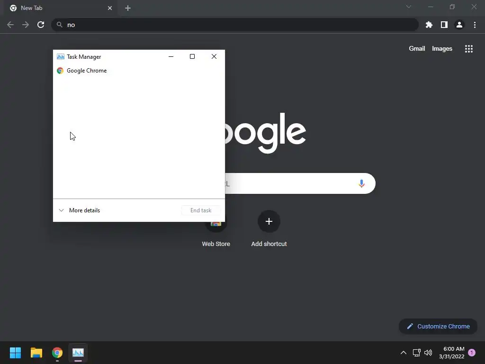Viewport: 485px width, 364px height.
Task: Click the Chrome address bar containing 'no'
Action: [x=234, y=25]
